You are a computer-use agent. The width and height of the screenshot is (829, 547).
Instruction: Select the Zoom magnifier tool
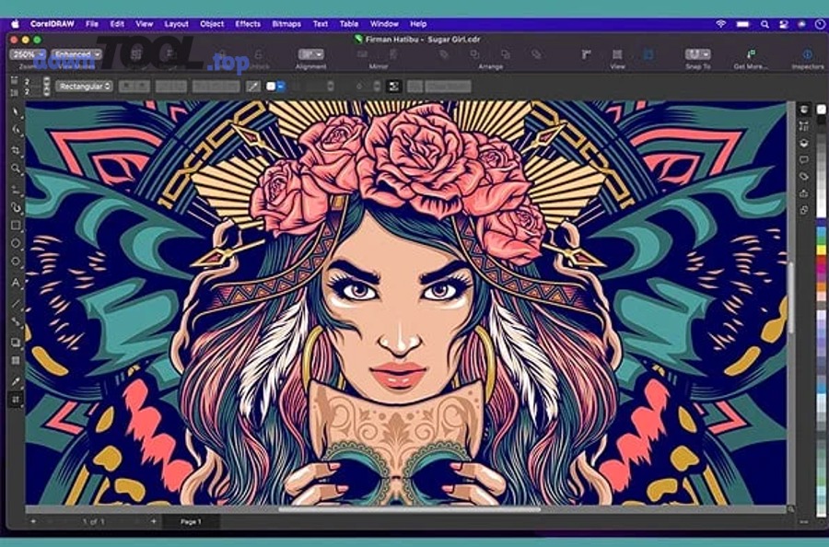pyautogui.click(x=16, y=169)
